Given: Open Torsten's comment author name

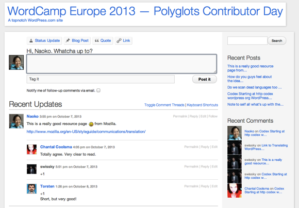Looking at the screenshot, I should [x=47, y=186].
